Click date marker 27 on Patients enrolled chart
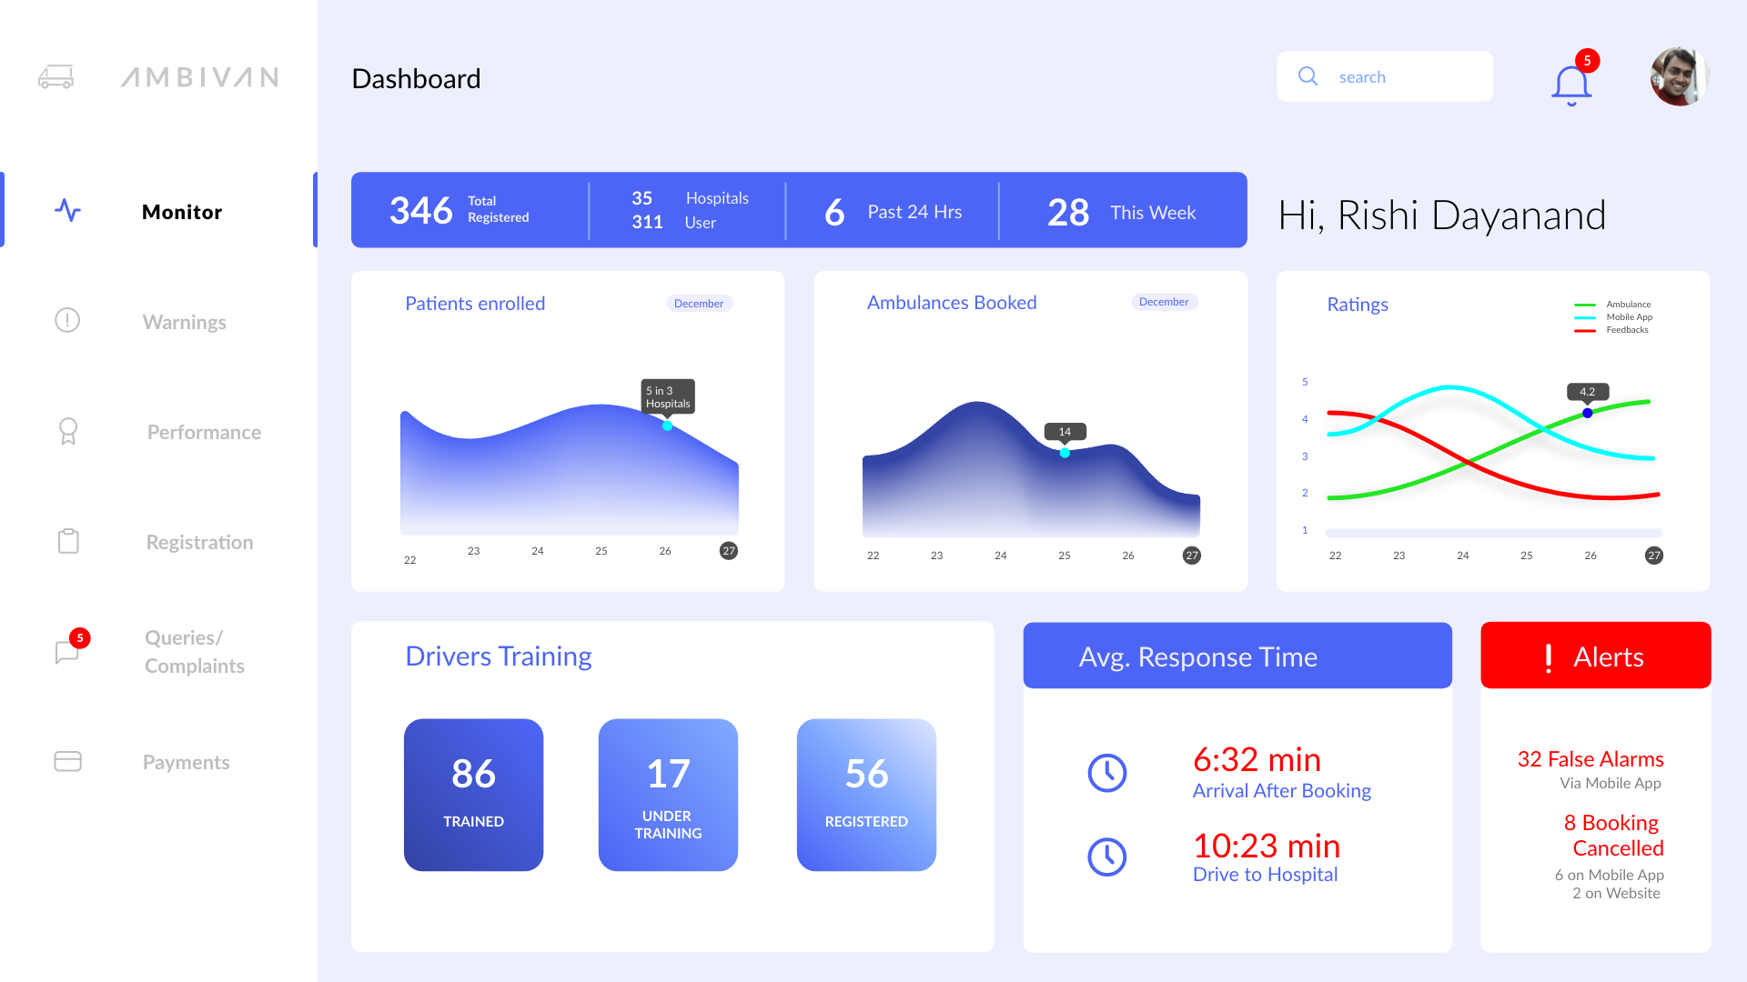The image size is (1747, 982). tap(726, 552)
